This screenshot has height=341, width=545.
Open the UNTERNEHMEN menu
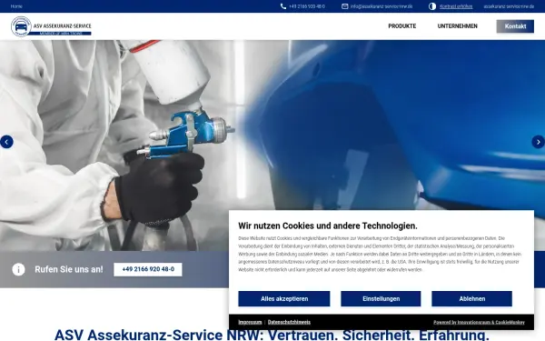[458, 26]
